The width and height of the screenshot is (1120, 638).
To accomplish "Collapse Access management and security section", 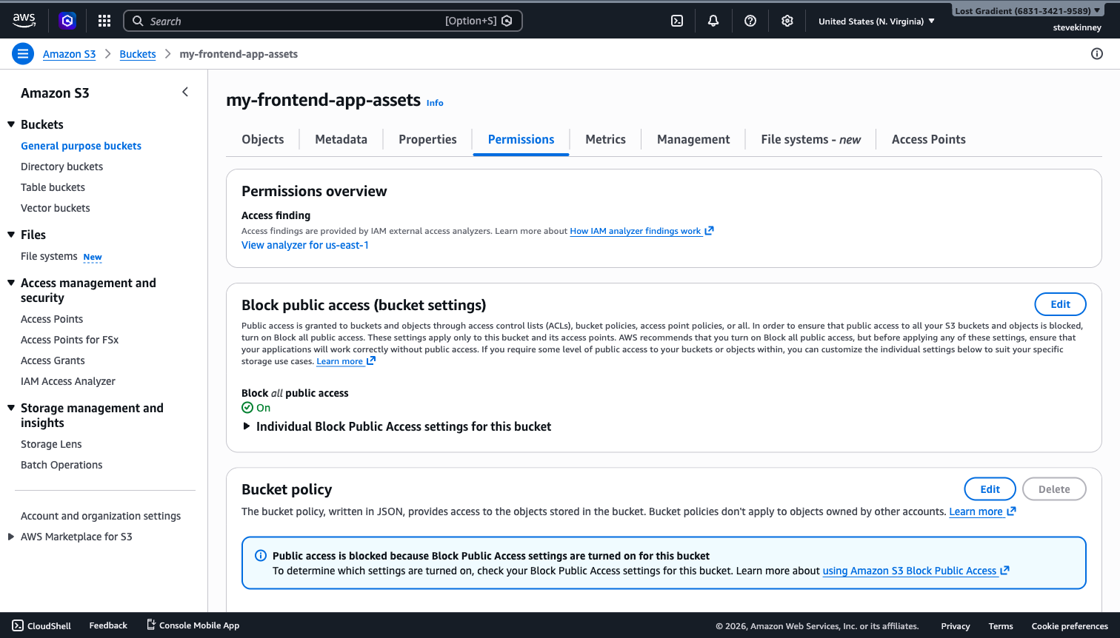I will click(11, 283).
